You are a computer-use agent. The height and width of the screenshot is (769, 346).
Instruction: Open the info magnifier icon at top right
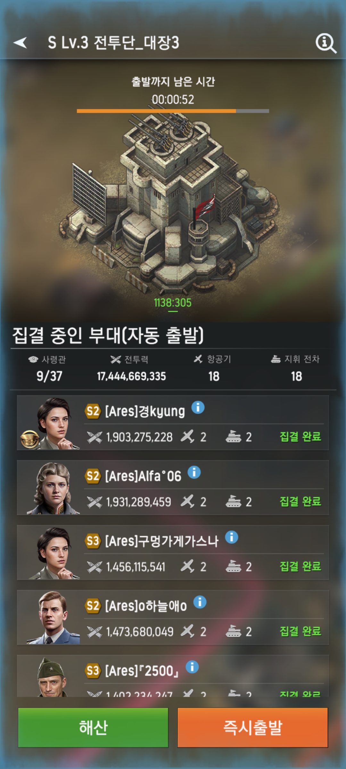tap(326, 43)
